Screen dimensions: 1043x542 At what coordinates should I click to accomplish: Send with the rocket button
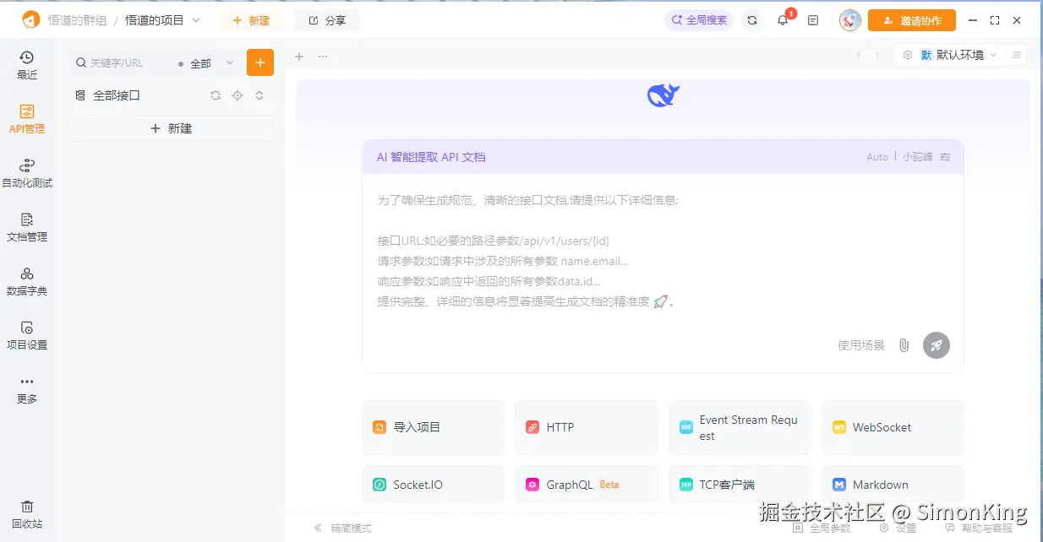coord(937,345)
